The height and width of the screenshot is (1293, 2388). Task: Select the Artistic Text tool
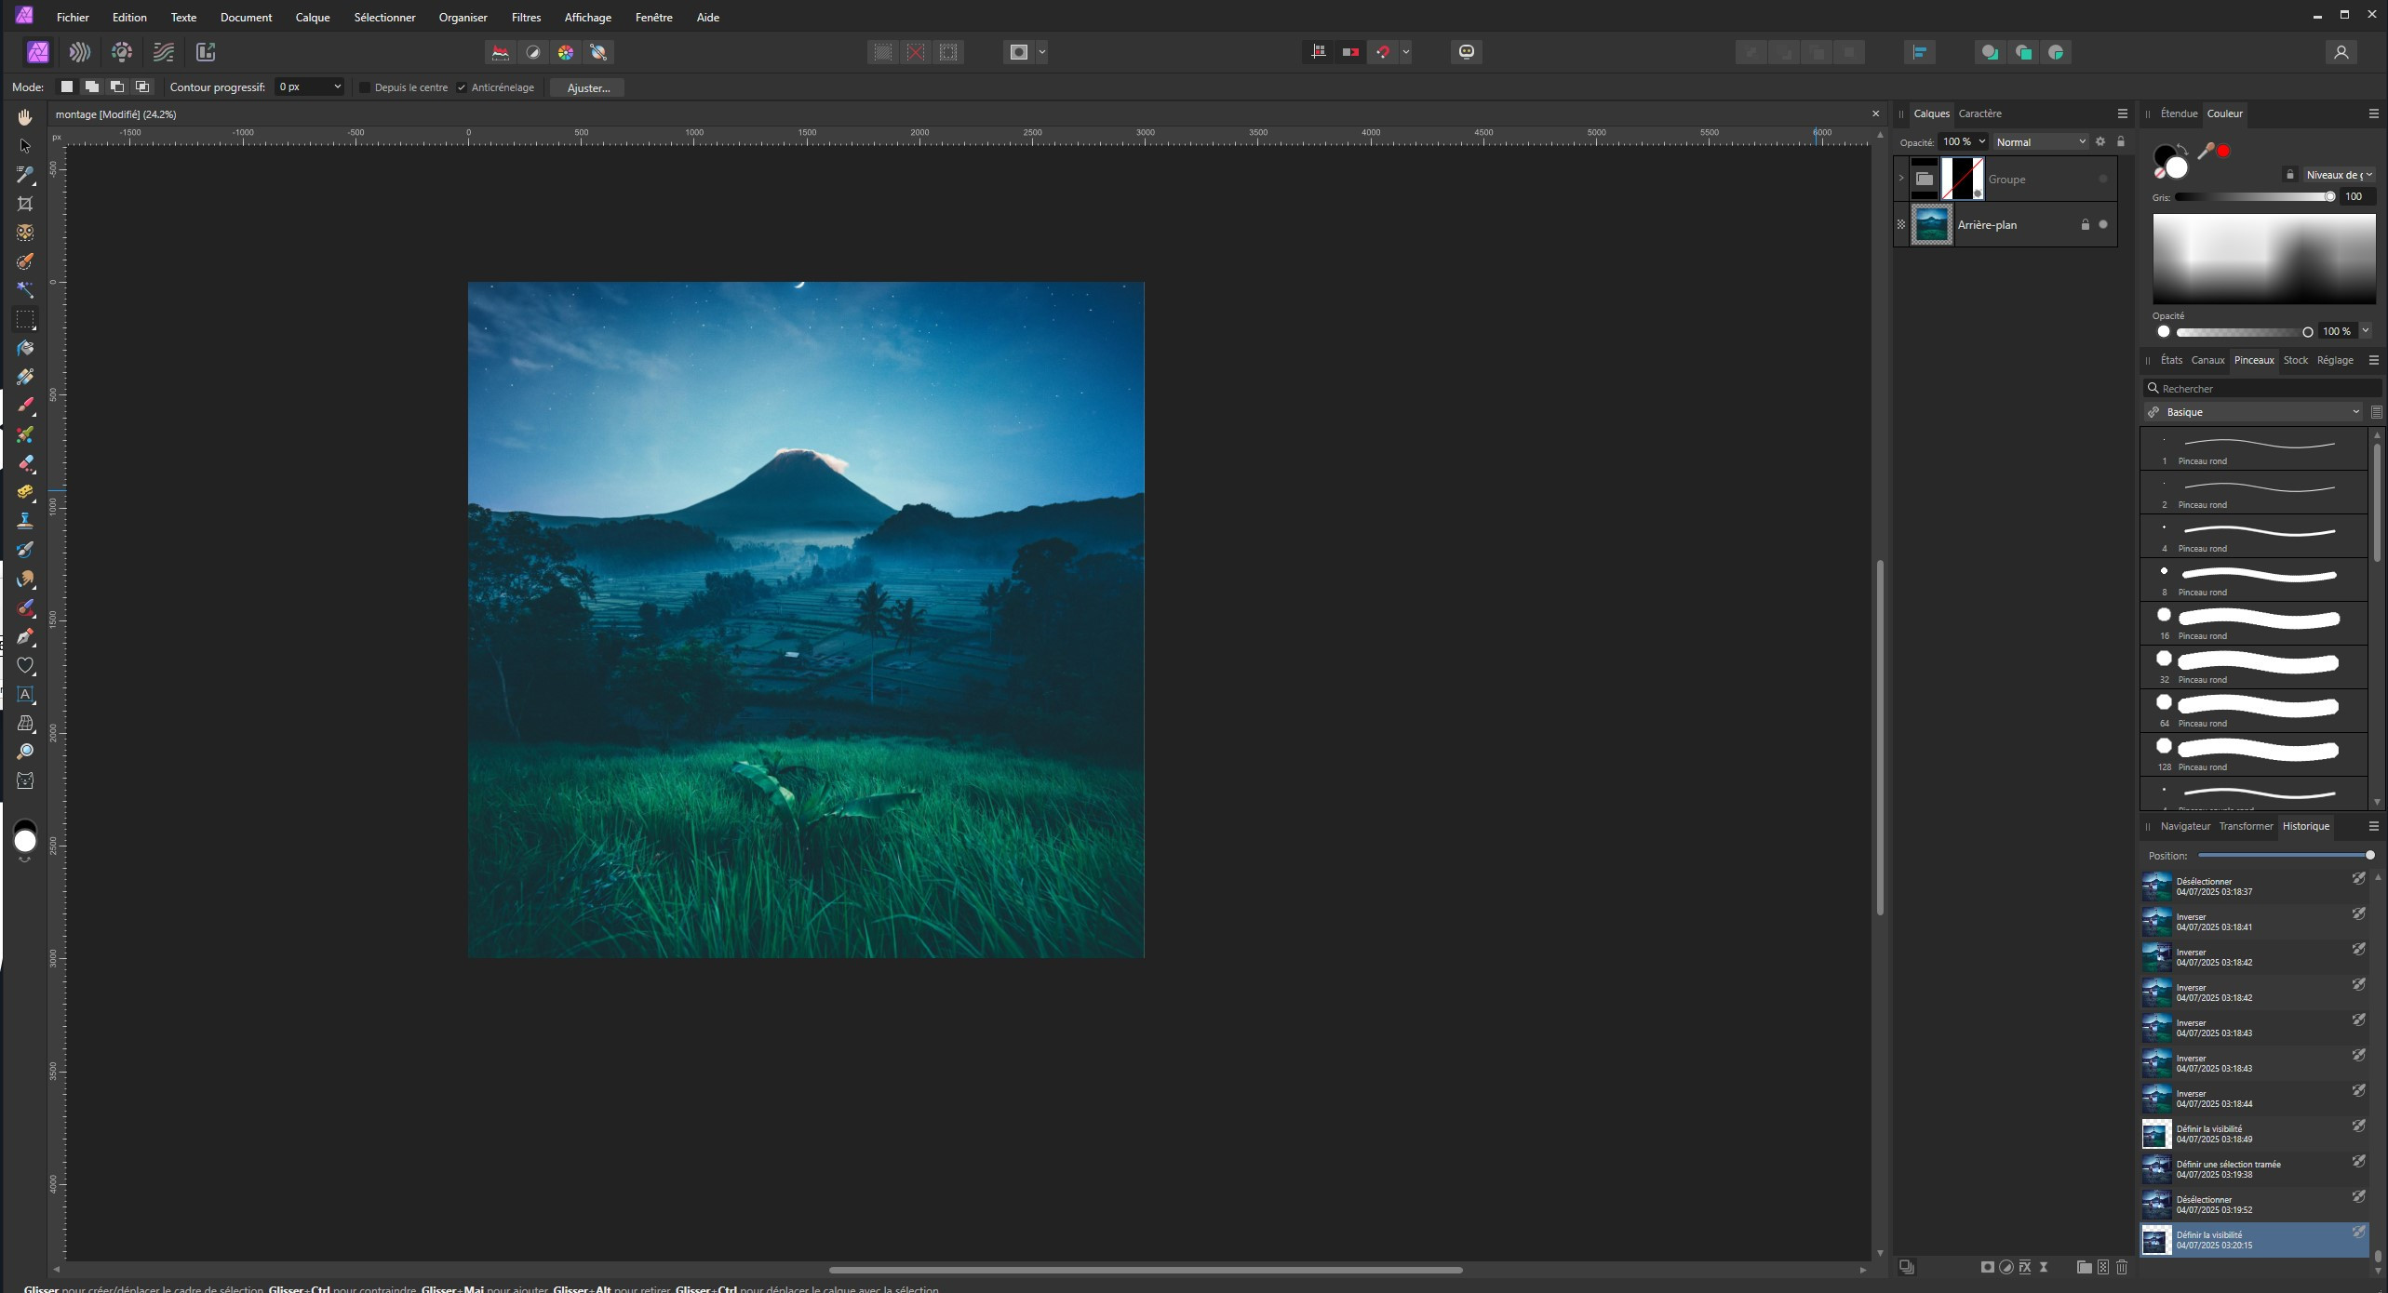pyautogui.click(x=25, y=694)
